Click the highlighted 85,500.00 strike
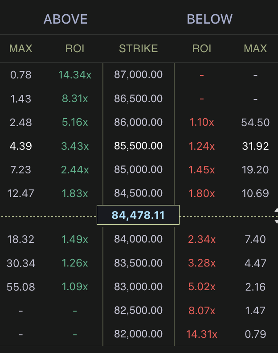 click(x=139, y=146)
